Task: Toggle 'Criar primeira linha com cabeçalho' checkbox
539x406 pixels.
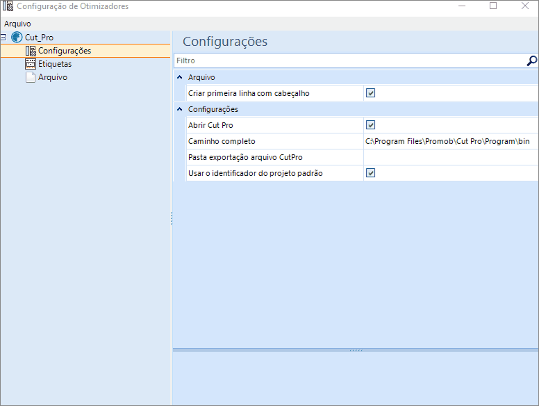Action: (371, 93)
